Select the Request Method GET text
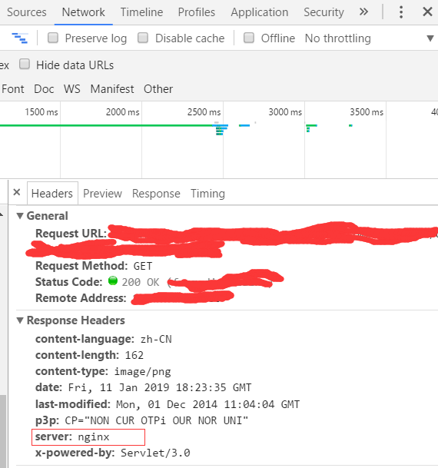438x468 pixels. click(x=143, y=266)
